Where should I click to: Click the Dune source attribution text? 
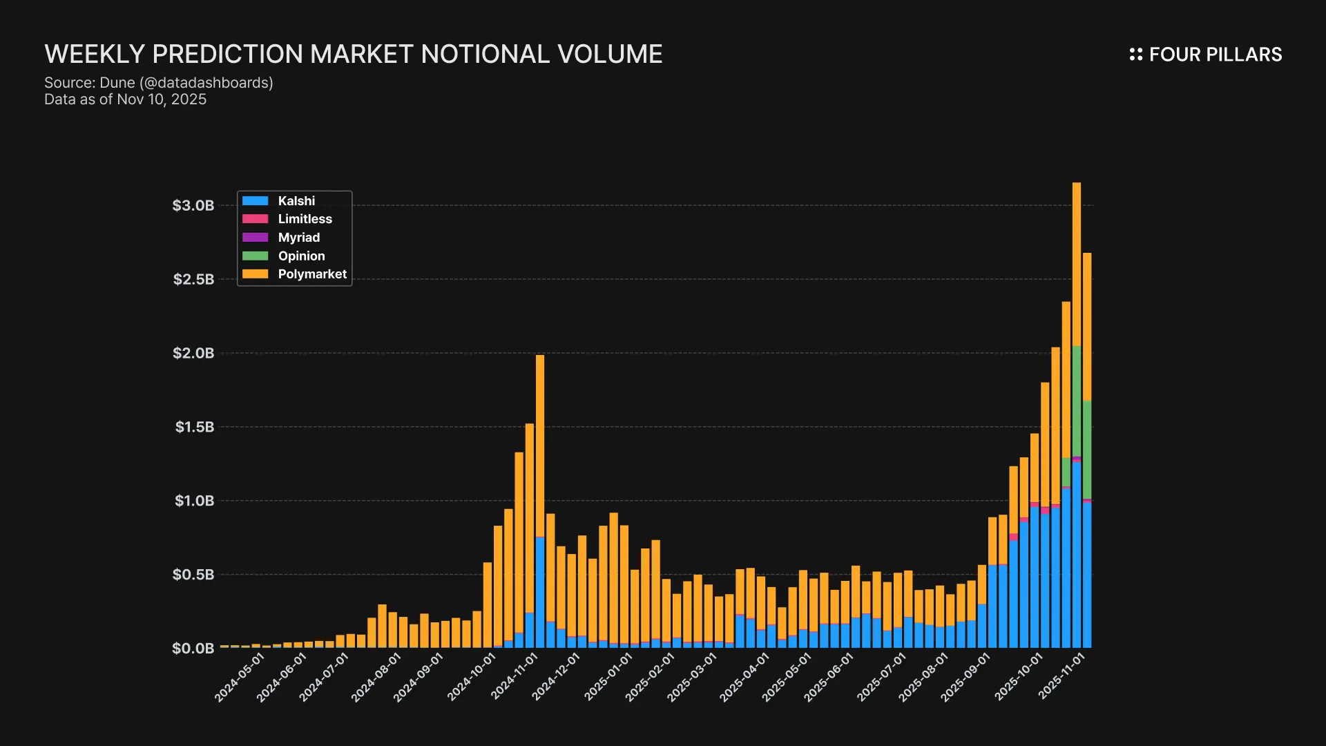point(159,83)
